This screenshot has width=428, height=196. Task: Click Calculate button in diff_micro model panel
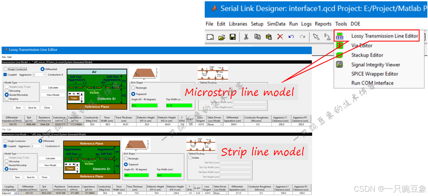coord(53,87)
